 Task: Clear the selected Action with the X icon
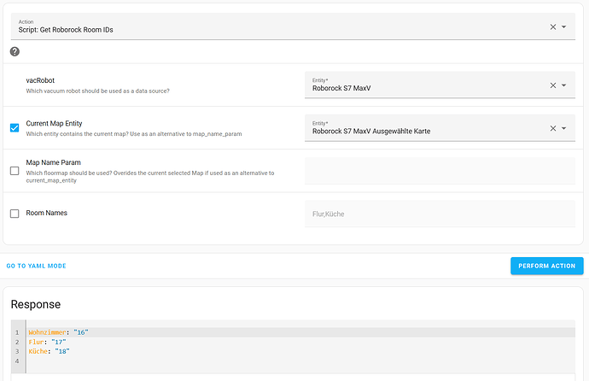(x=552, y=26)
